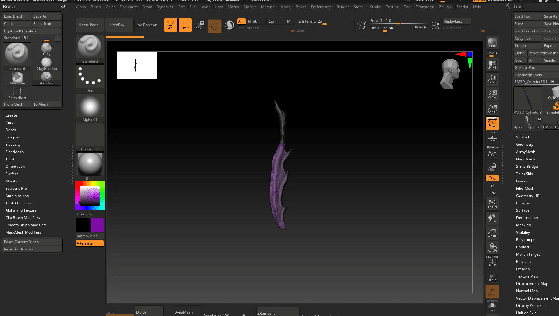Toggle Perspective (Persp) mode
559x316 pixels.
(492, 123)
